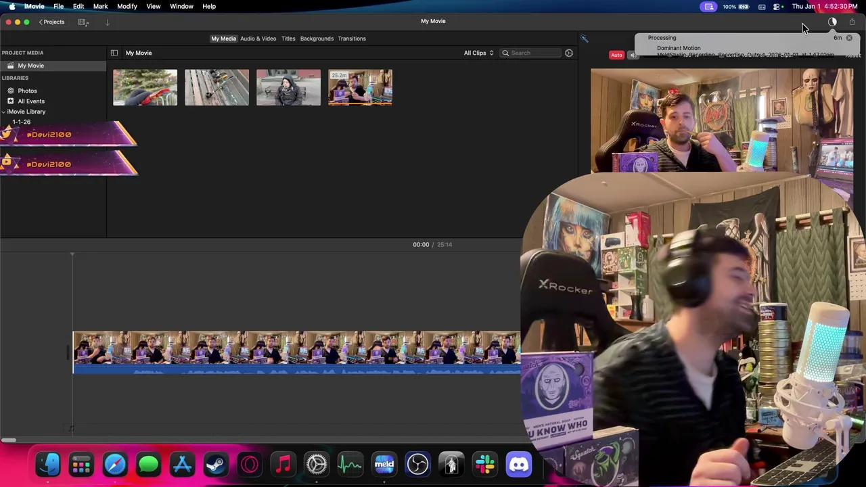Click the timeline horizontal scrollbar

[9, 440]
